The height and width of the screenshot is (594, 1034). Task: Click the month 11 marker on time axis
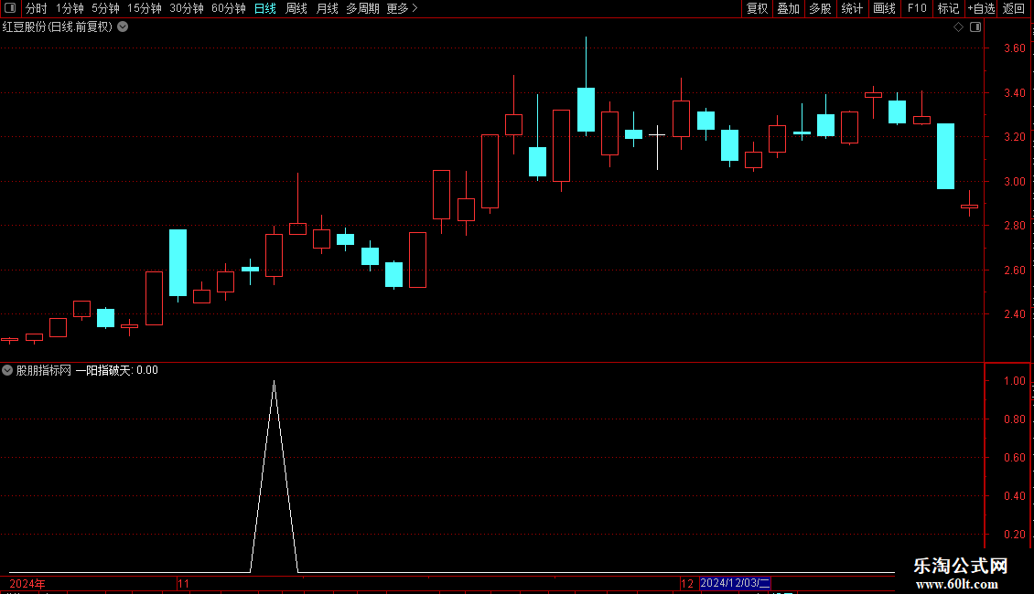pyautogui.click(x=183, y=583)
